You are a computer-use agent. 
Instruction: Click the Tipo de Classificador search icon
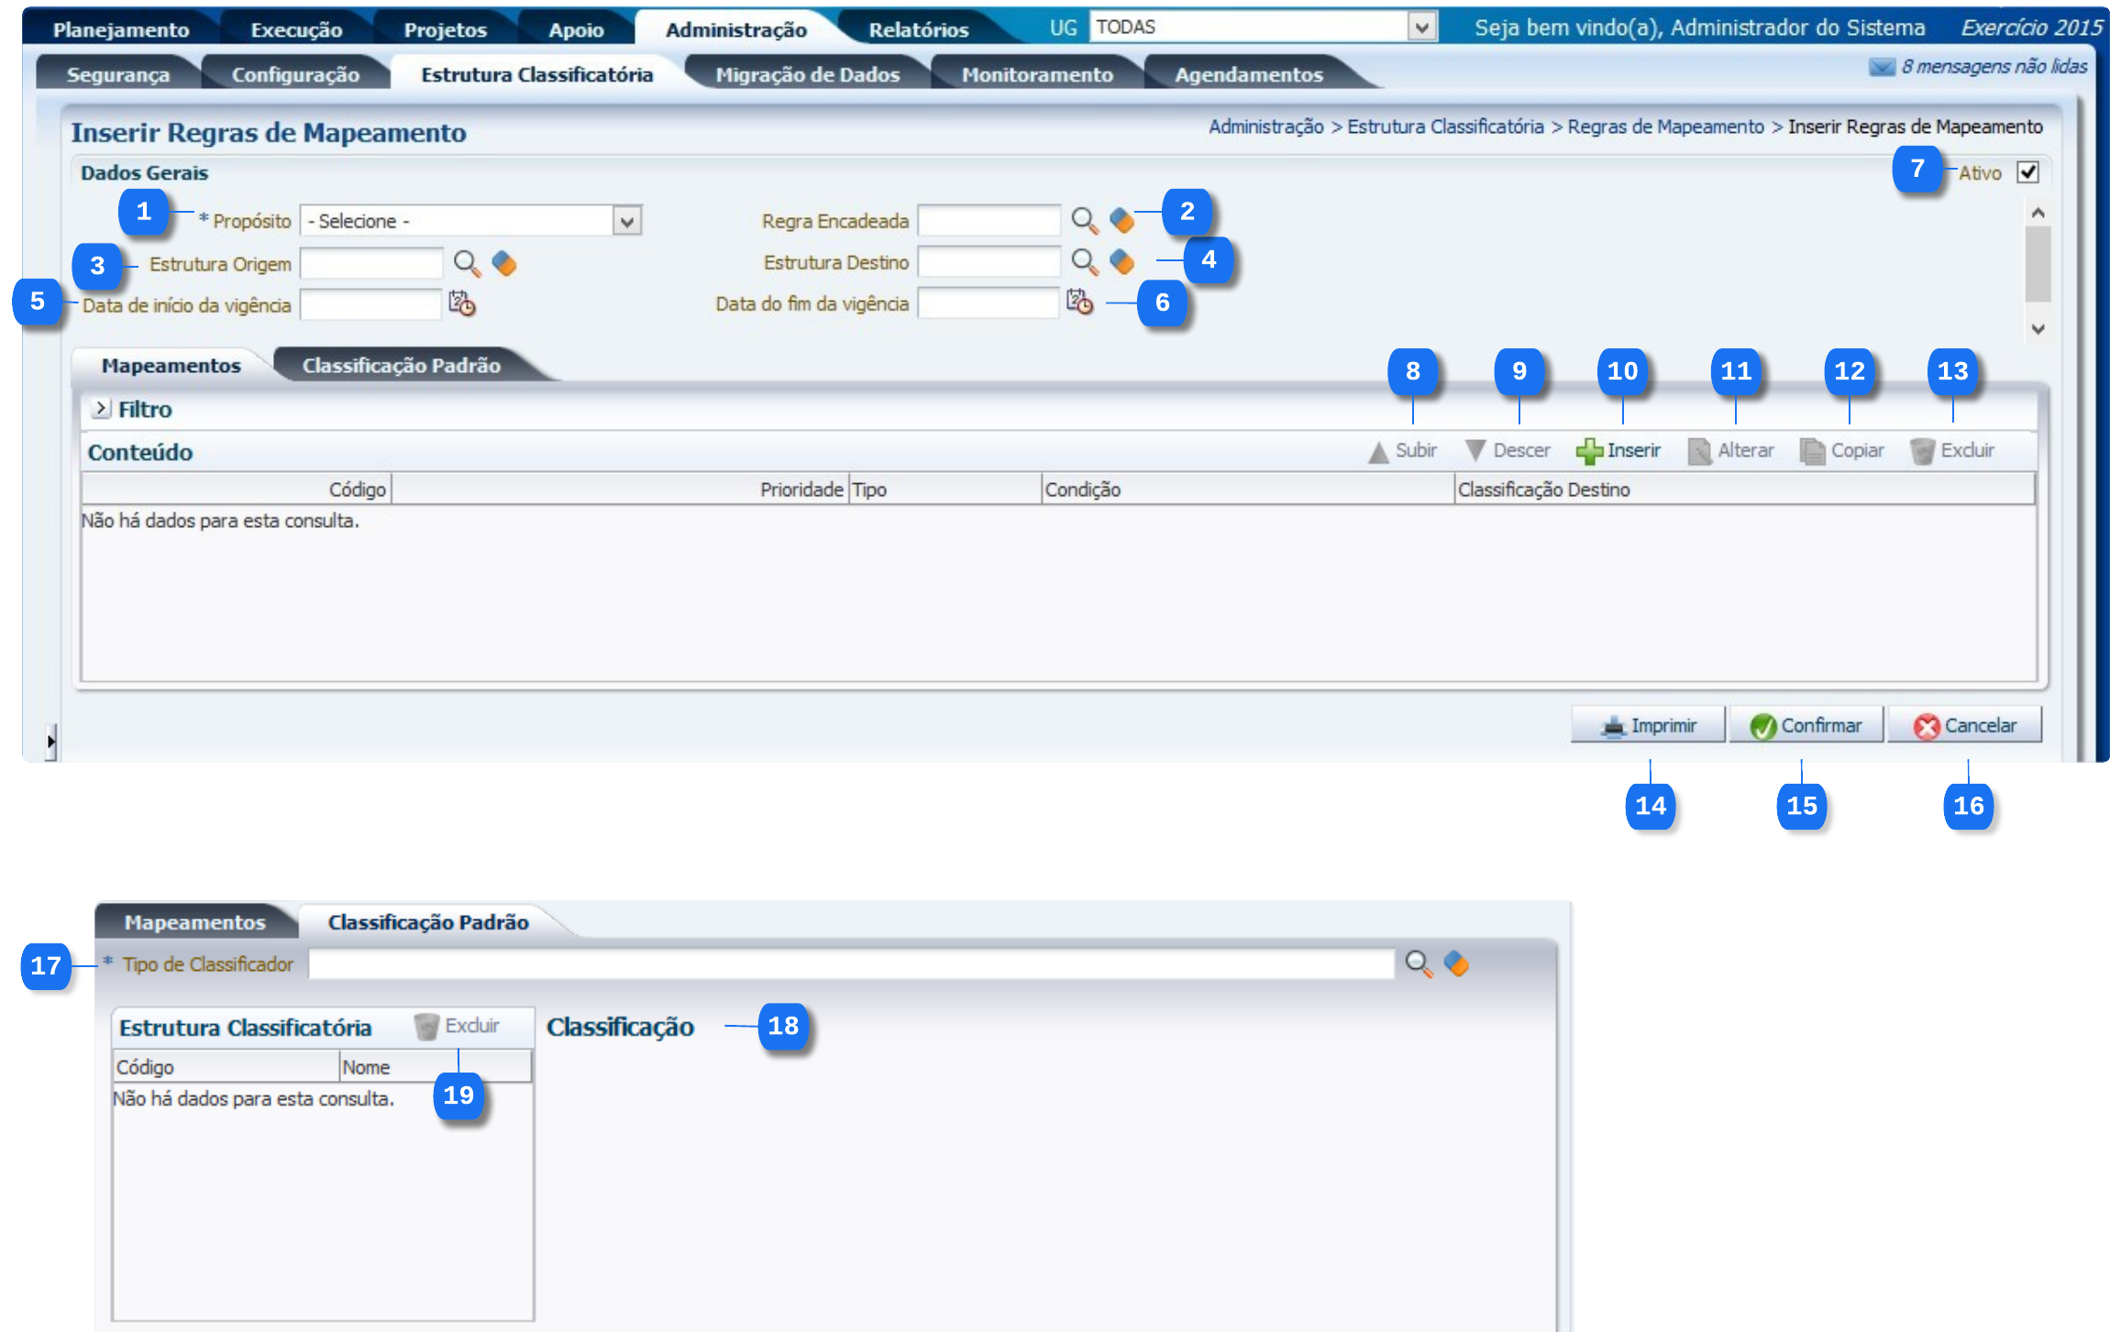coord(1418,964)
